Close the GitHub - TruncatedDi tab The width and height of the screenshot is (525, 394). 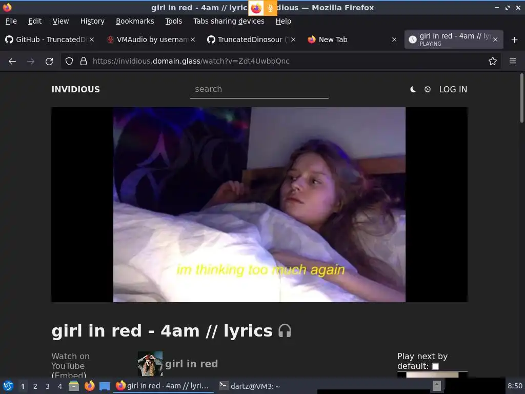pos(92,40)
